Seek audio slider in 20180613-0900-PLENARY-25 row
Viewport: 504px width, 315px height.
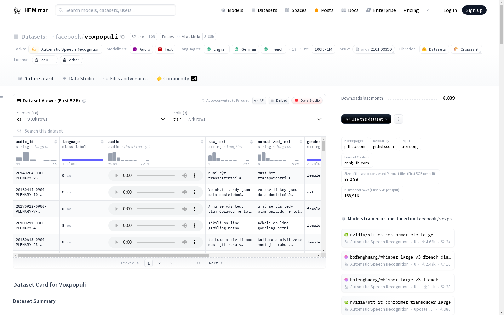[x=156, y=242]
